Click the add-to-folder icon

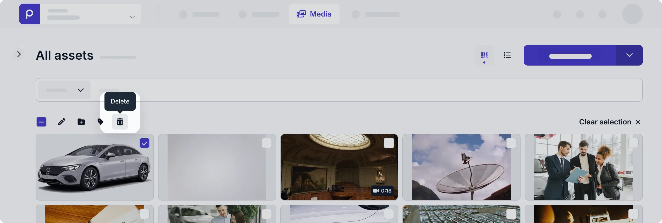click(81, 122)
